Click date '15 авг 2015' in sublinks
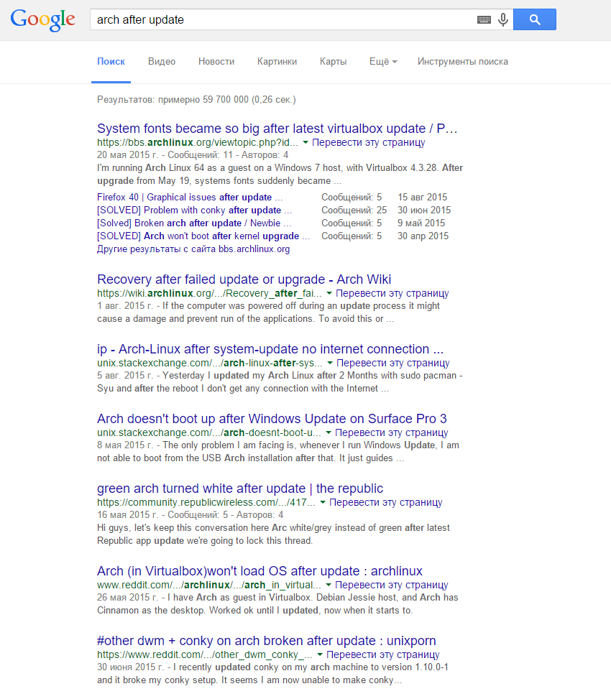Viewport: 611px width, 699px height. pos(423,197)
